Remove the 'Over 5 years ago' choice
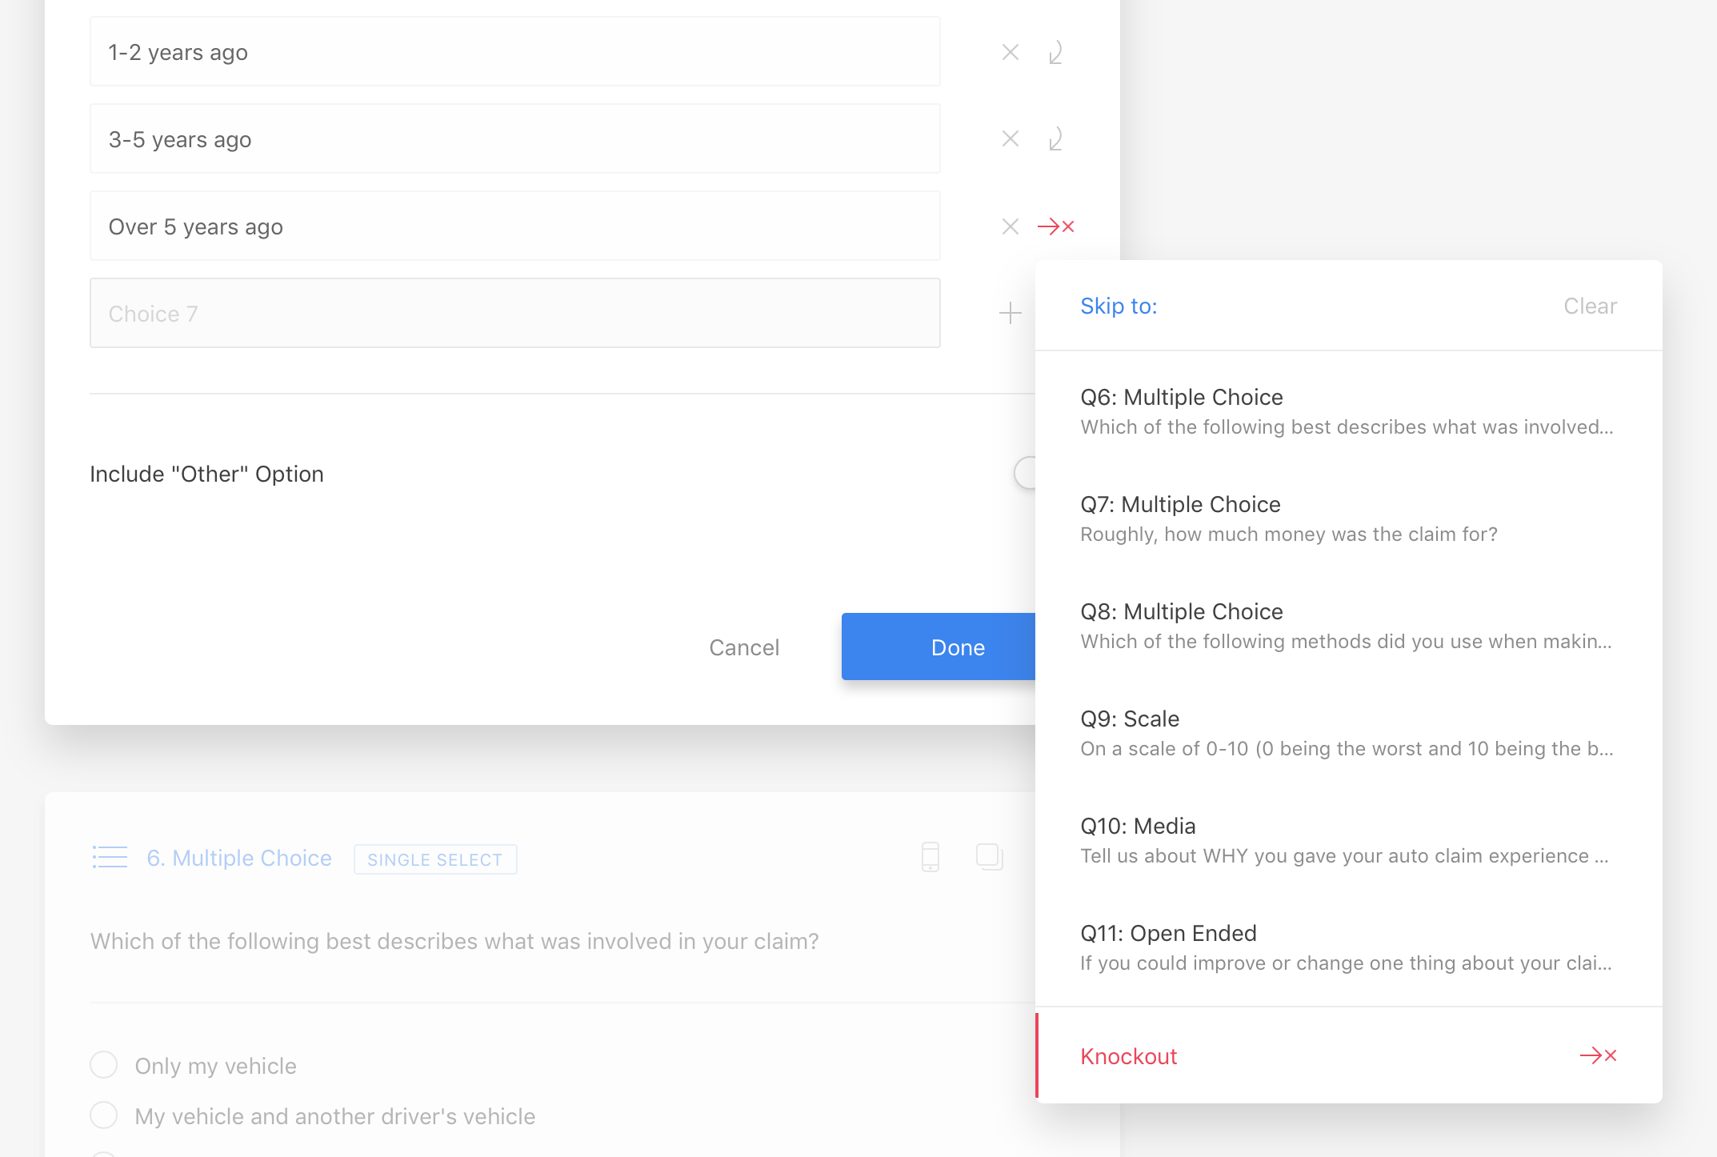Image resolution: width=1717 pixels, height=1157 pixels. [x=1010, y=226]
